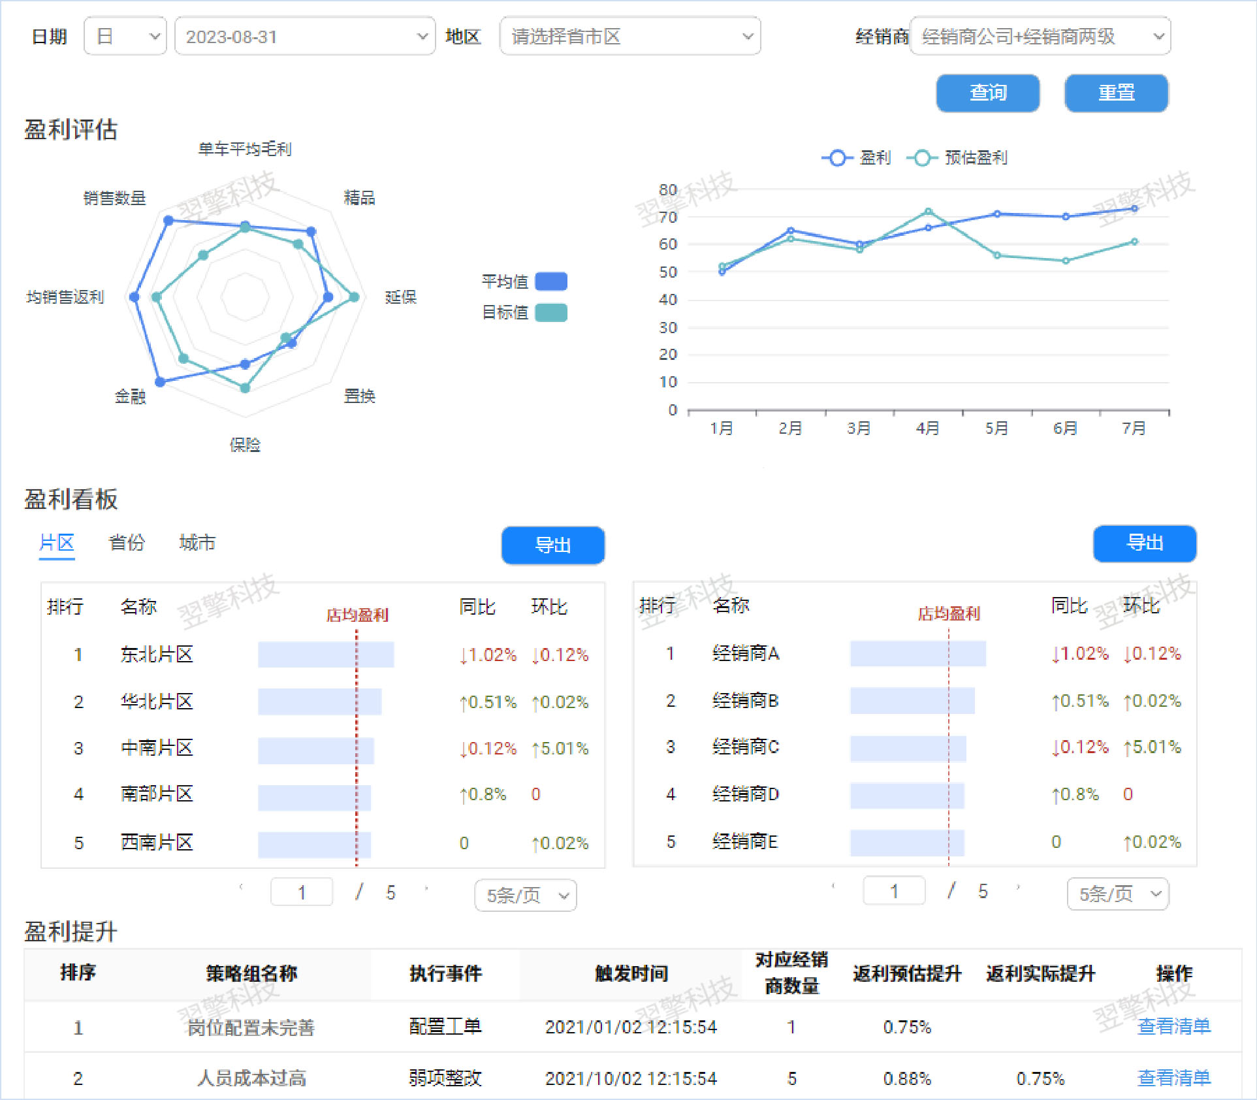
Task: Click the 查询 button
Action: click(x=988, y=93)
